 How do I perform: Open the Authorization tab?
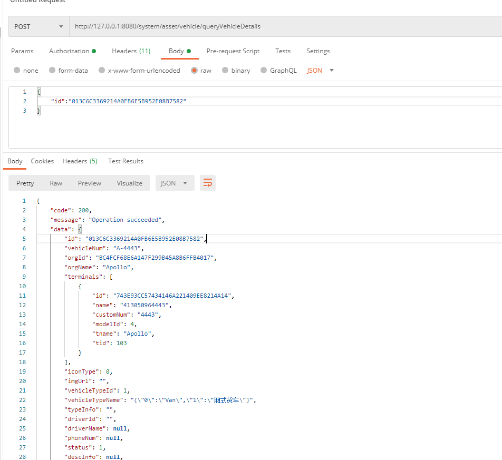coord(72,51)
